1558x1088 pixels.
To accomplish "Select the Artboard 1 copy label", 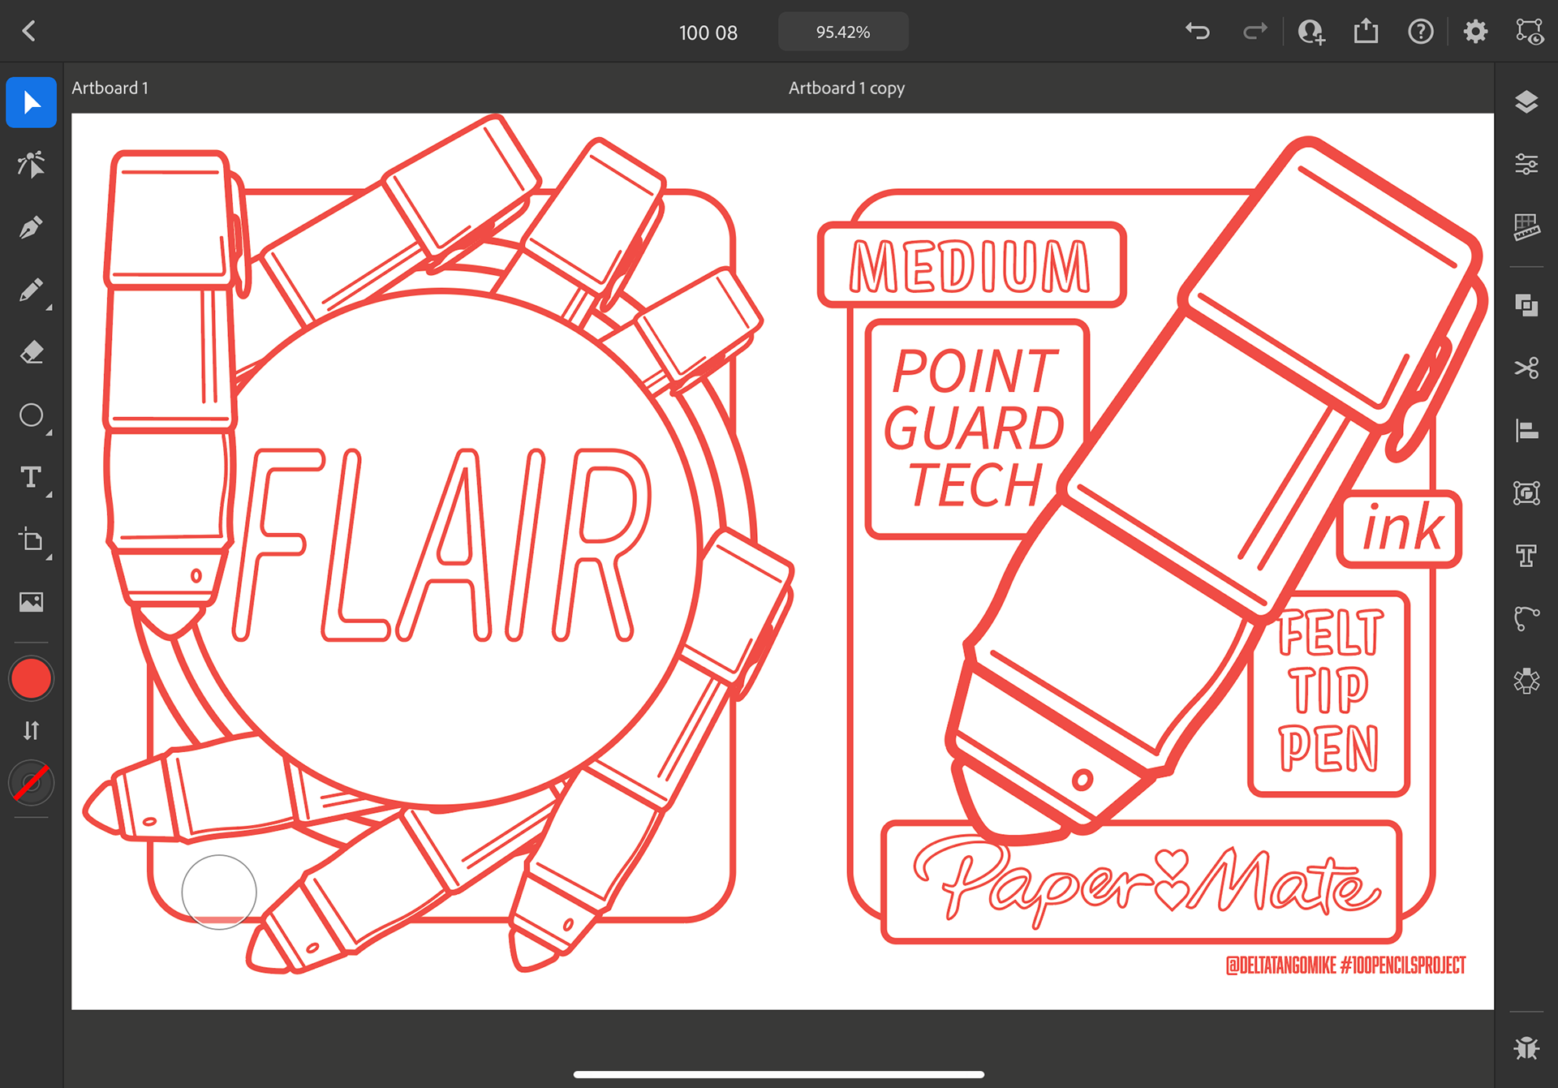I will point(846,88).
